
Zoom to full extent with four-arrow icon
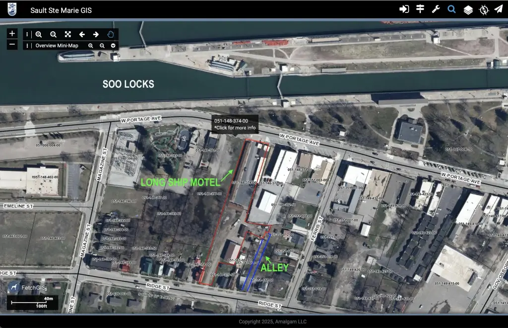click(x=67, y=34)
